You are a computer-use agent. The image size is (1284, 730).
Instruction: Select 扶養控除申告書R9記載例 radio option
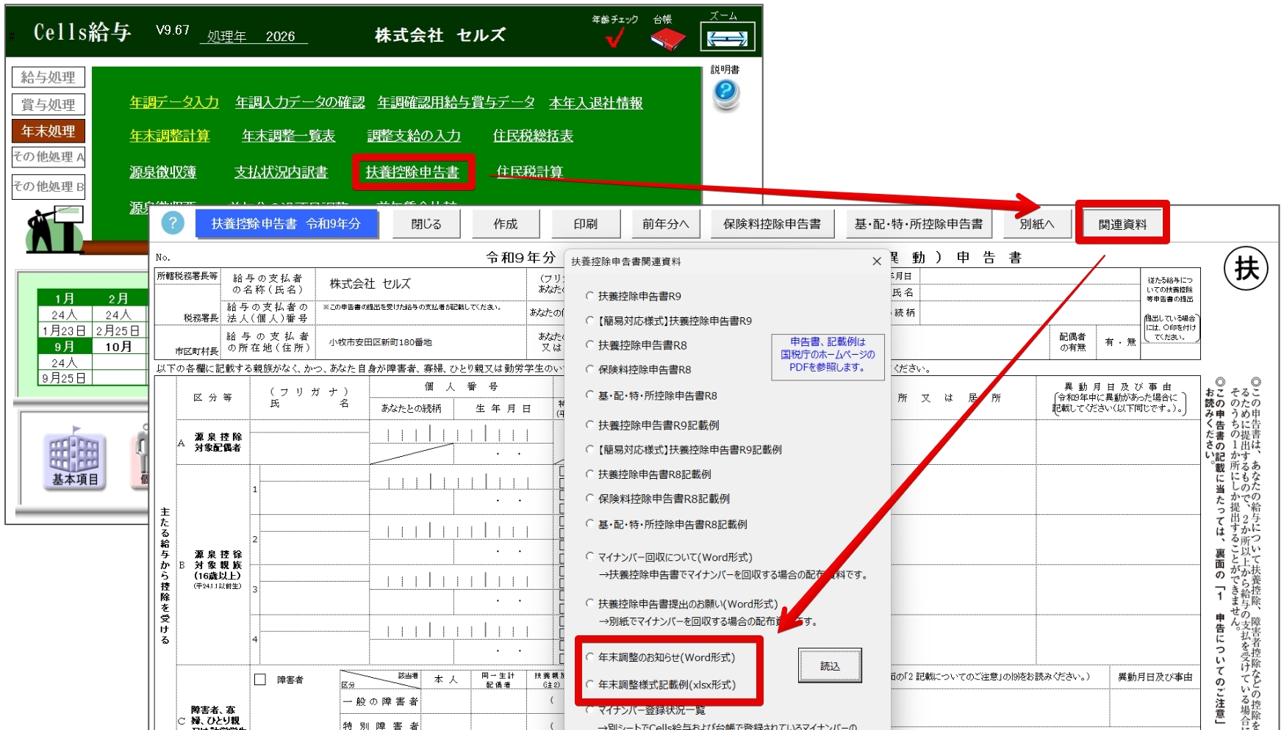tap(589, 425)
